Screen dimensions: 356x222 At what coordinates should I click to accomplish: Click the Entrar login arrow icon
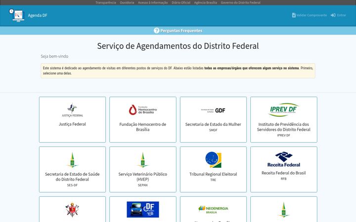tap(333, 15)
